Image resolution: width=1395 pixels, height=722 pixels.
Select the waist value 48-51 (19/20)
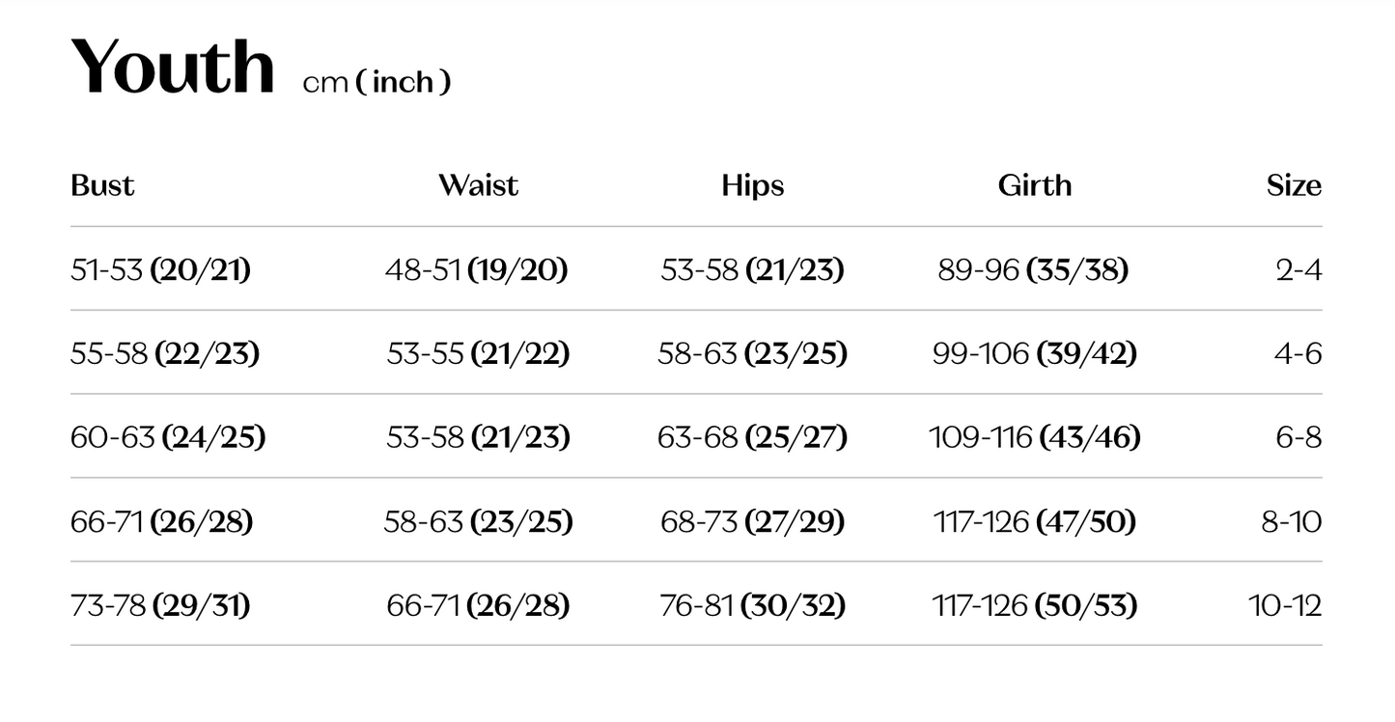[x=476, y=270]
